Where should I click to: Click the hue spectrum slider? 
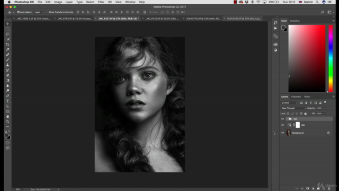pyautogui.click(x=331, y=58)
